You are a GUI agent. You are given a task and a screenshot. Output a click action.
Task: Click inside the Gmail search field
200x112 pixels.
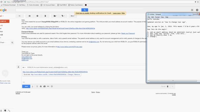point(48,10)
